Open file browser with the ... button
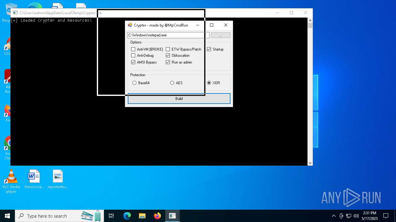Screen dimensions: 396x222 (x=221, y=35)
